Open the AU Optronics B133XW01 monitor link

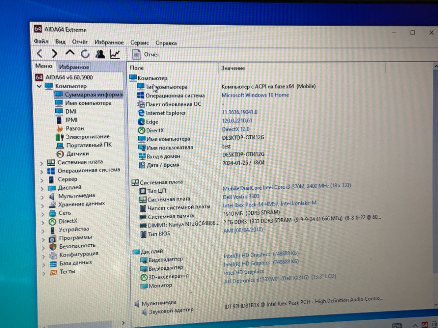coord(280,279)
